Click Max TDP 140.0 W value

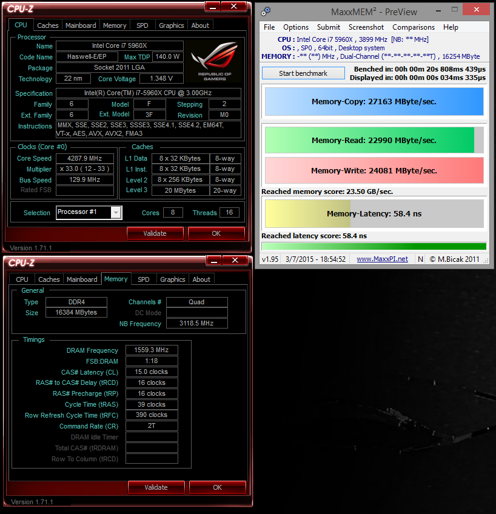[x=168, y=57]
